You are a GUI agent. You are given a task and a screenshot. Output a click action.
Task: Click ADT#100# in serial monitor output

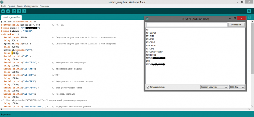pos(151,55)
